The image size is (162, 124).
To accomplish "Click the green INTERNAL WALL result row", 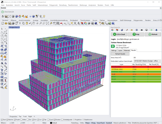I will pos(136,72).
